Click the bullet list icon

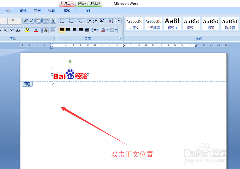(62, 21)
